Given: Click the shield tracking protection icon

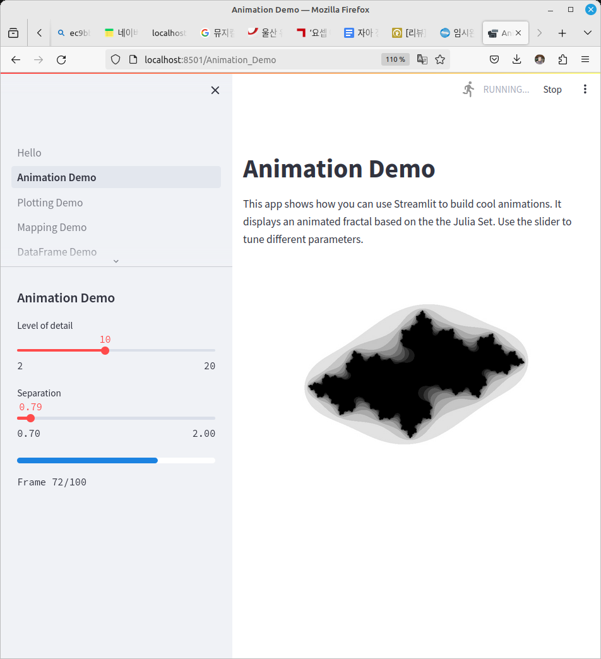Looking at the screenshot, I should [x=116, y=60].
